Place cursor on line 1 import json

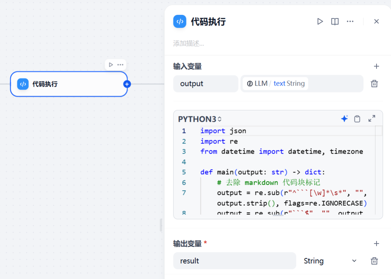point(223,131)
